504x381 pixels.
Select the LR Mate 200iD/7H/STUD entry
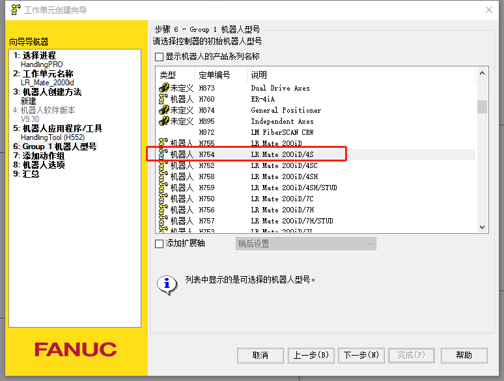[x=316, y=221]
